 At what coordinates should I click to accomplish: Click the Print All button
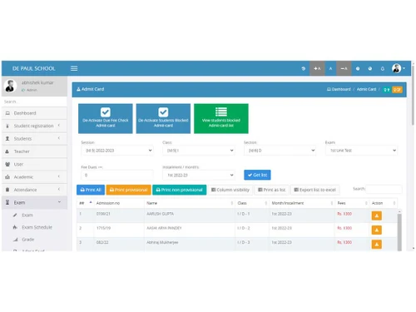(91, 190)
